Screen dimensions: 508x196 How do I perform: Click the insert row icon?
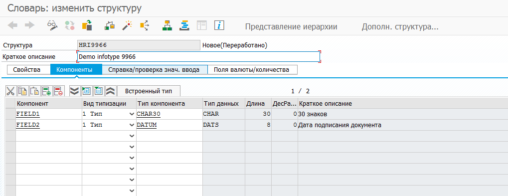coord(47,91)
